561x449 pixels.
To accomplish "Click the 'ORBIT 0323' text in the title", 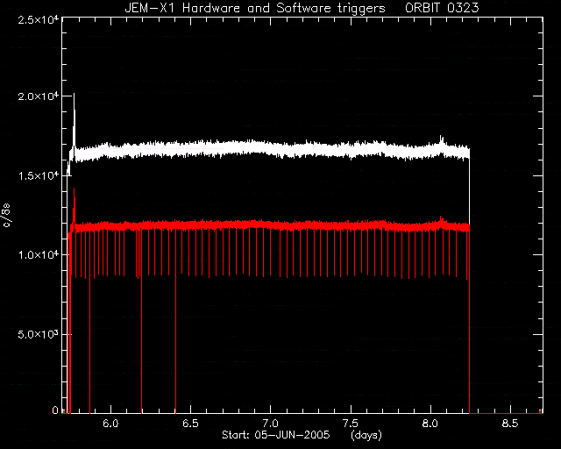I will (x=442, y=8).
